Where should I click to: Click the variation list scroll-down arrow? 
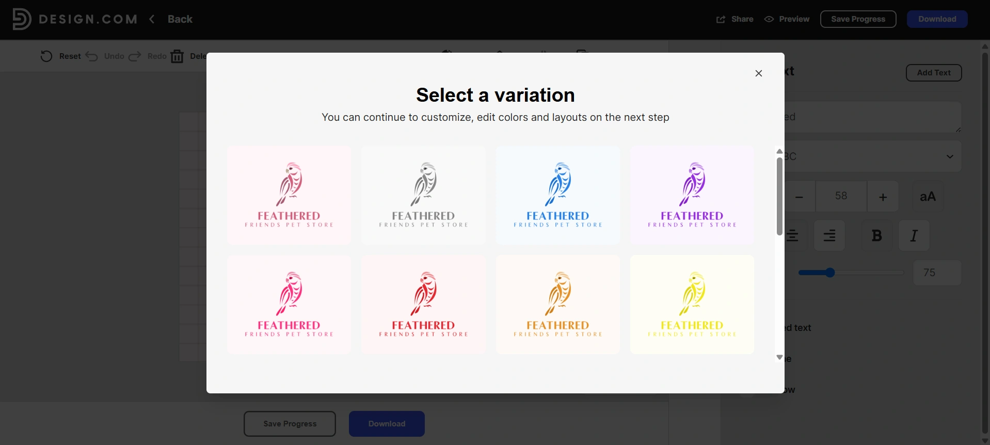[779, 357]
